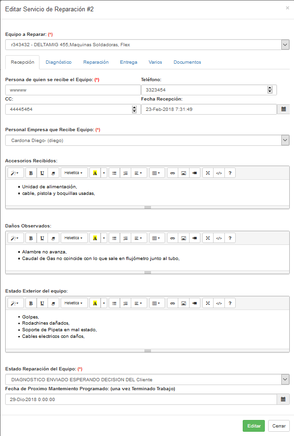Click the Teléfono number stepper
This screenshot has width=294, height=436.
270,90
